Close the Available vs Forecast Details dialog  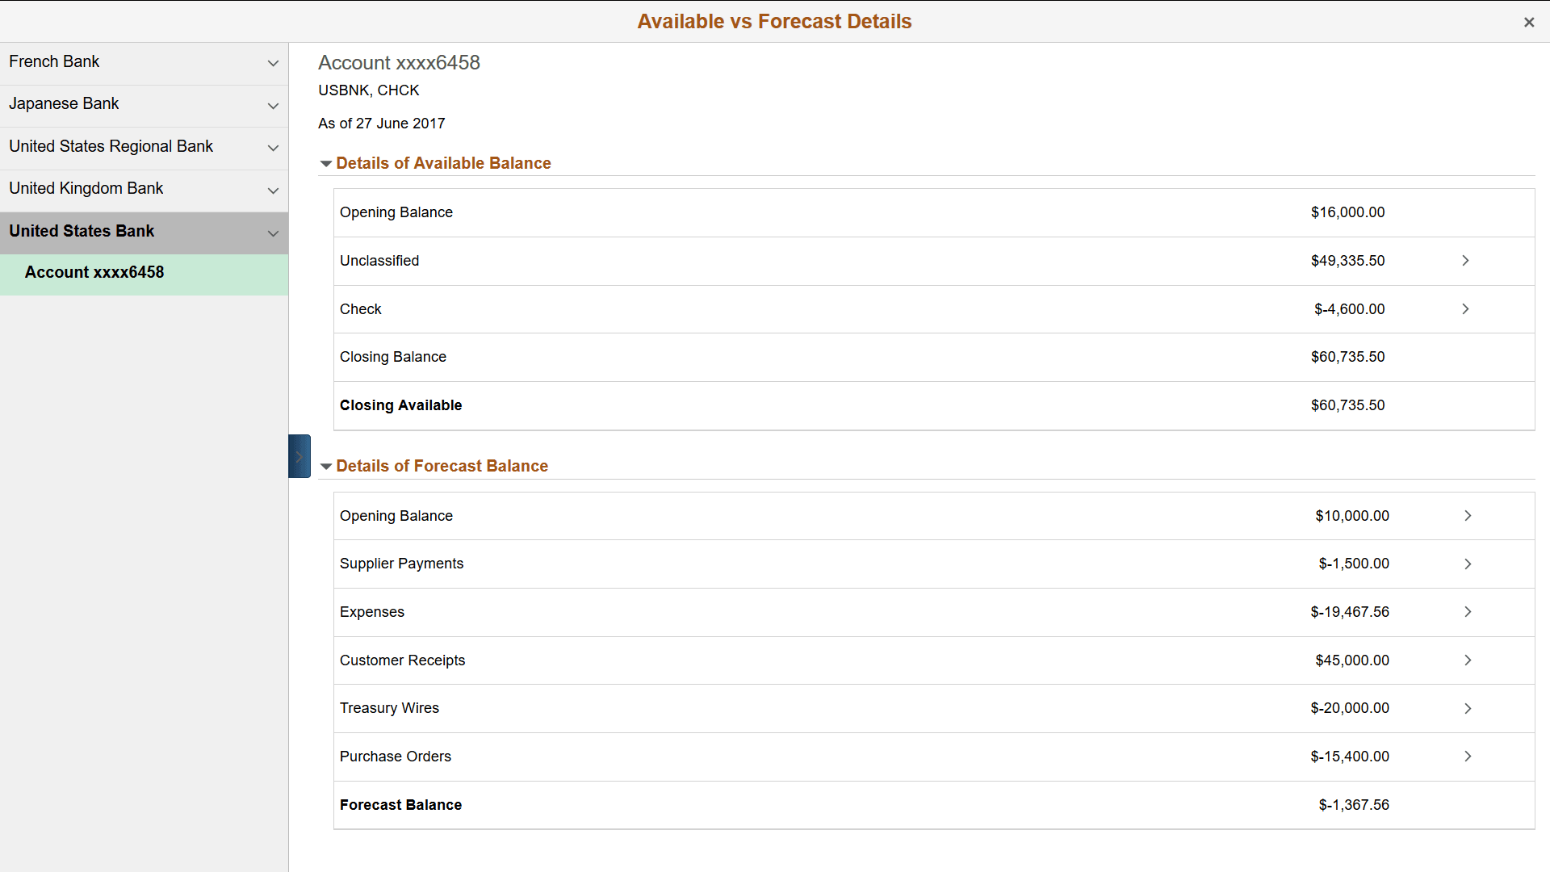[x=1529, y=22]
